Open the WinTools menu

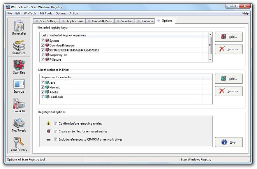pos(30,14)
